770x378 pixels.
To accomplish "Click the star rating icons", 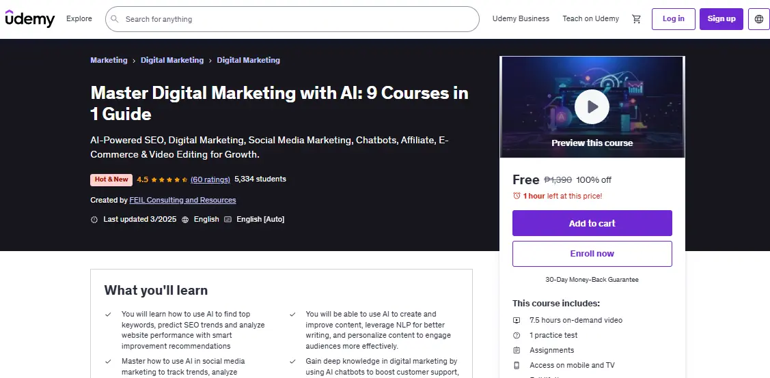I will click(169, 179).
